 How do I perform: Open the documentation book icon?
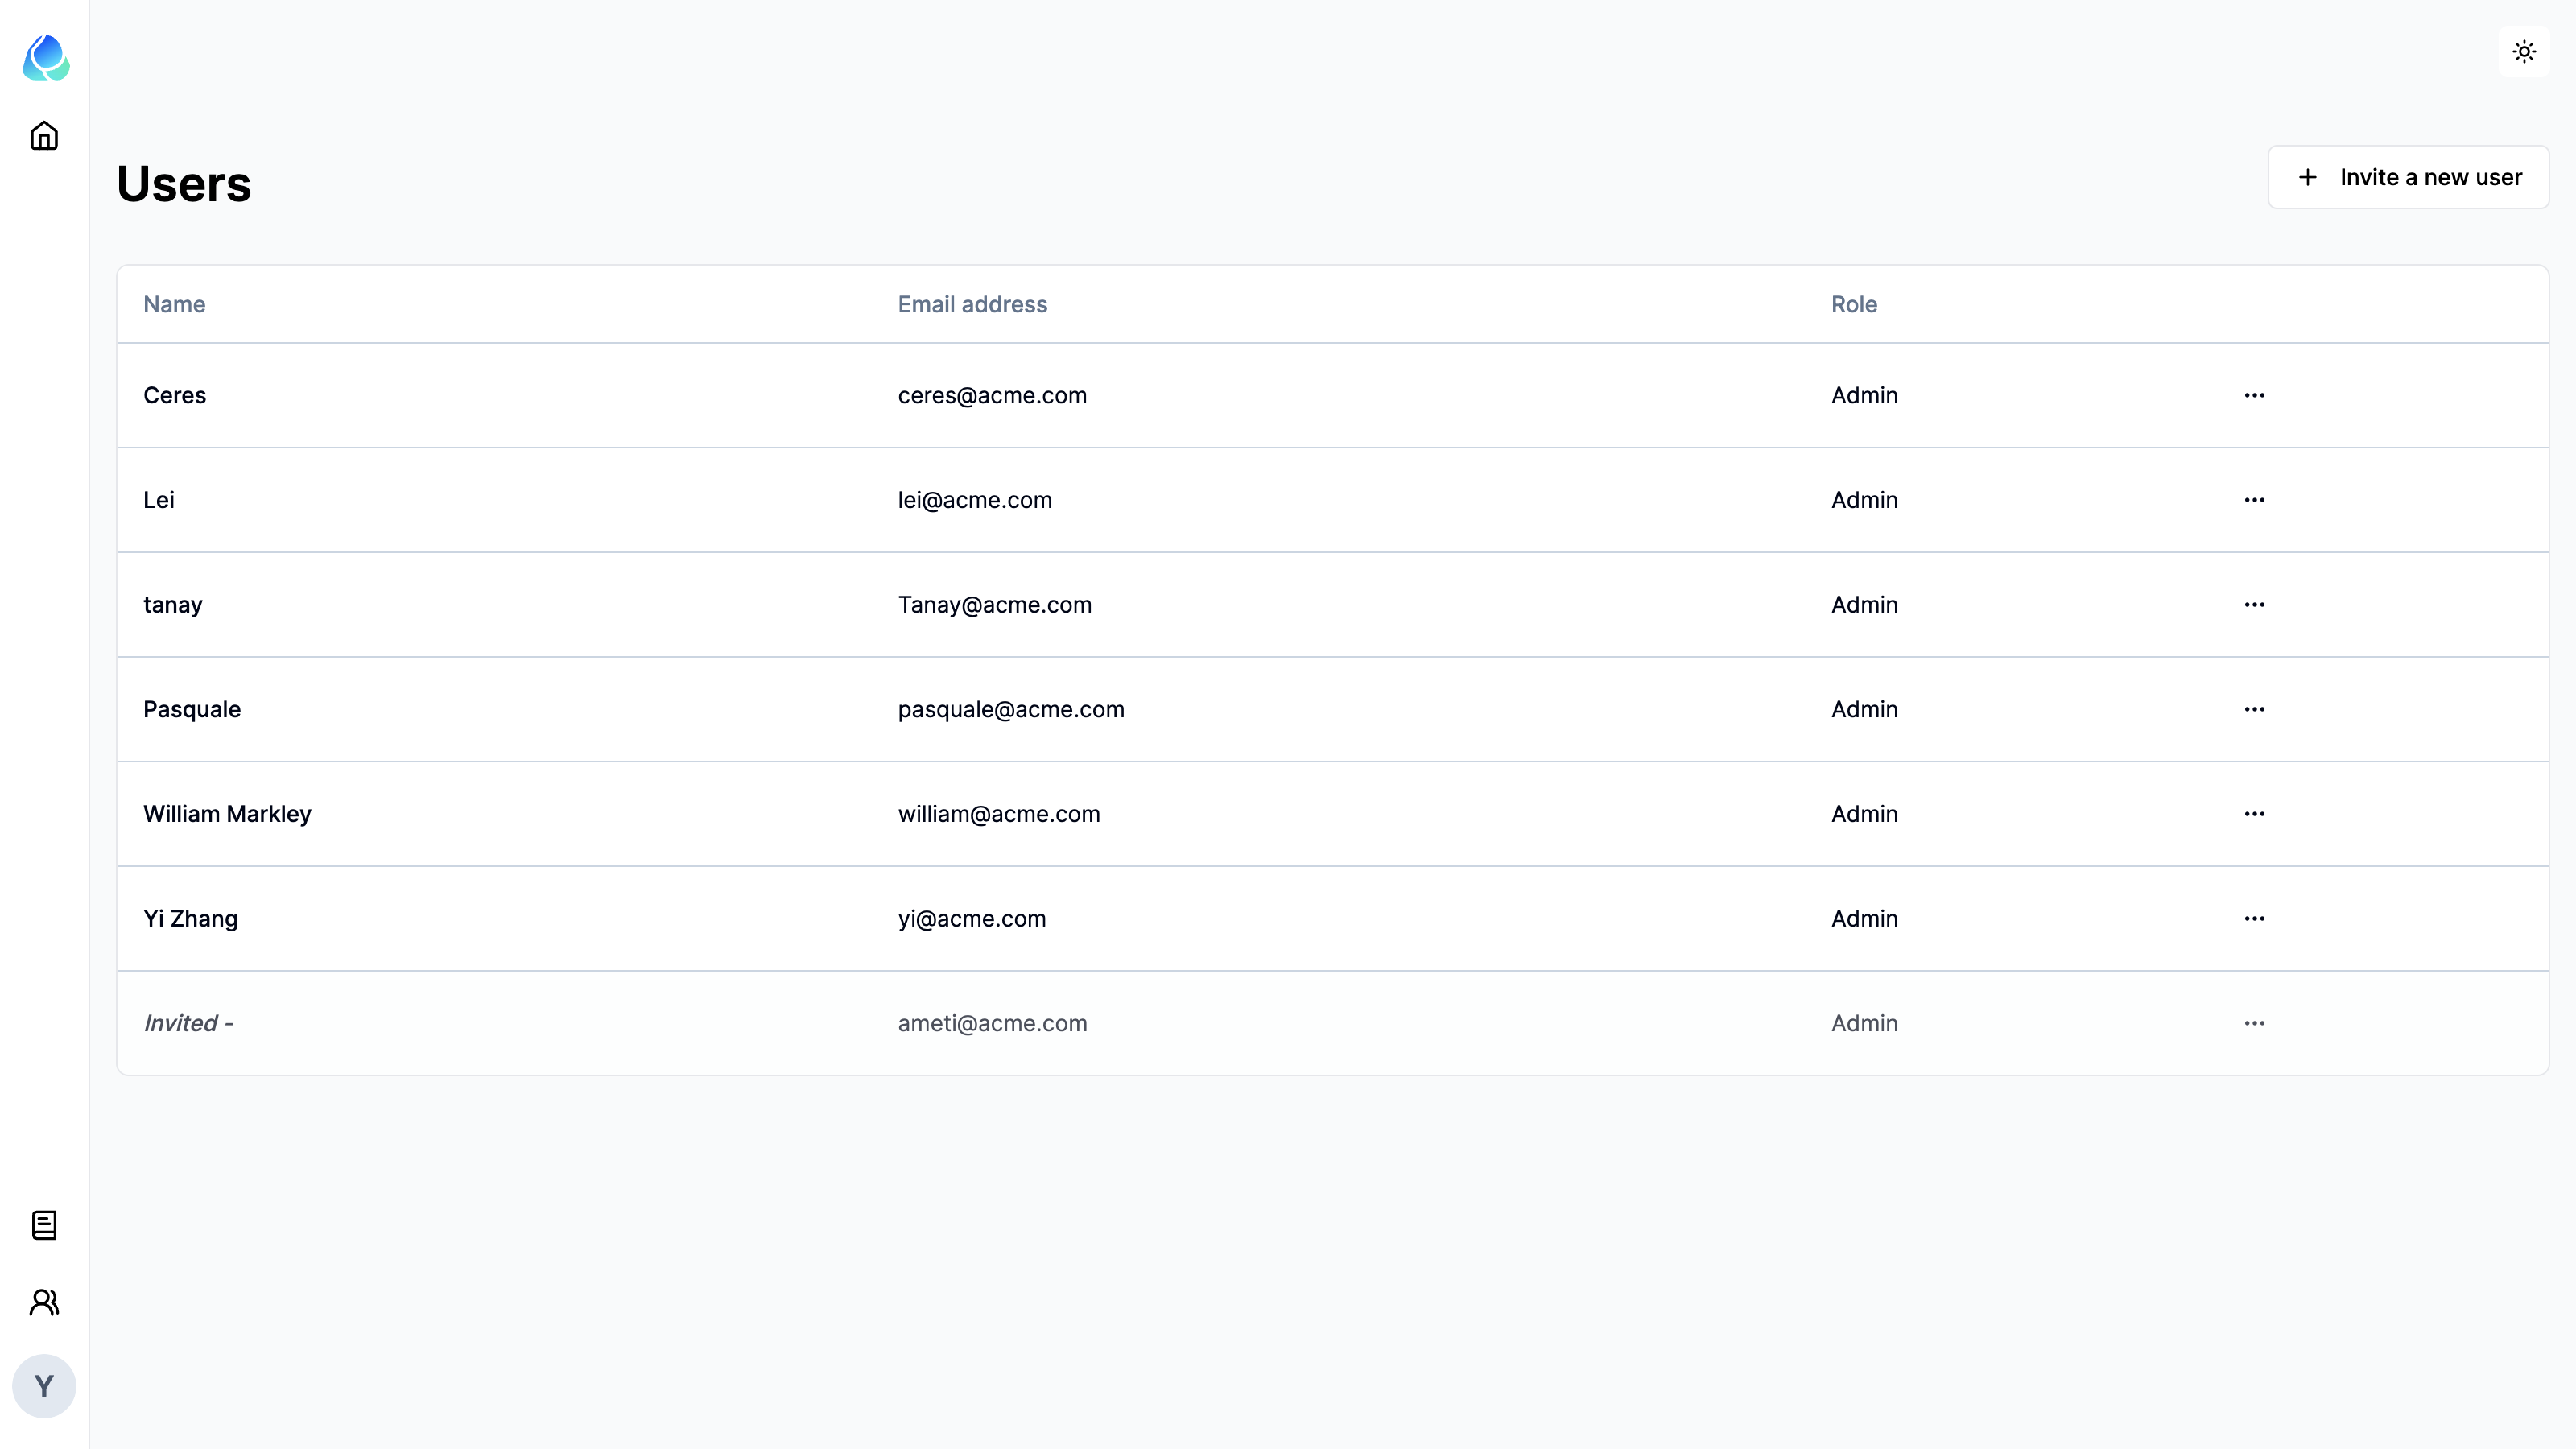44,1225
